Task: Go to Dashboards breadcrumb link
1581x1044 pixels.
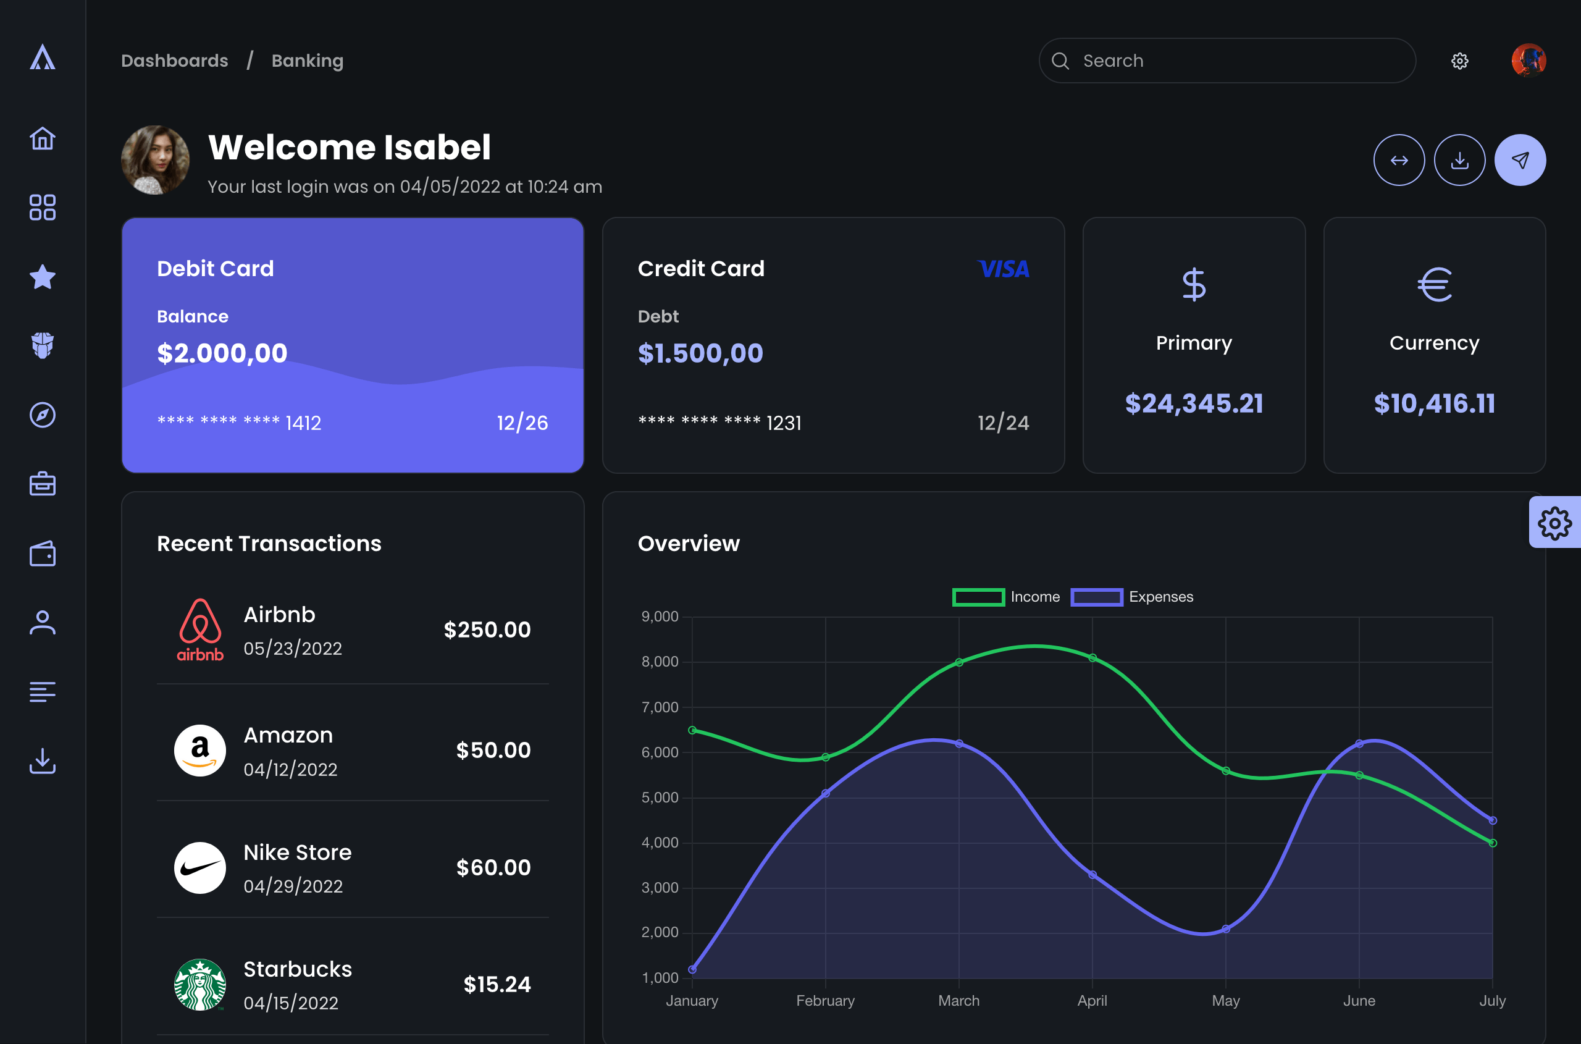Action: click(x=174, y=61)
